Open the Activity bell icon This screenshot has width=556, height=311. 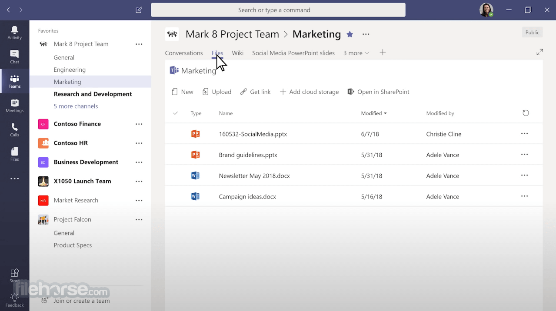point(14,33)
